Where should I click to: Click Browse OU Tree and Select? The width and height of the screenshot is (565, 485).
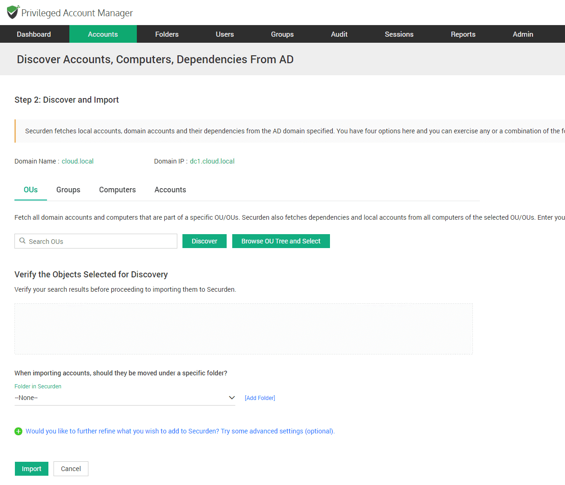pos(281,241)
